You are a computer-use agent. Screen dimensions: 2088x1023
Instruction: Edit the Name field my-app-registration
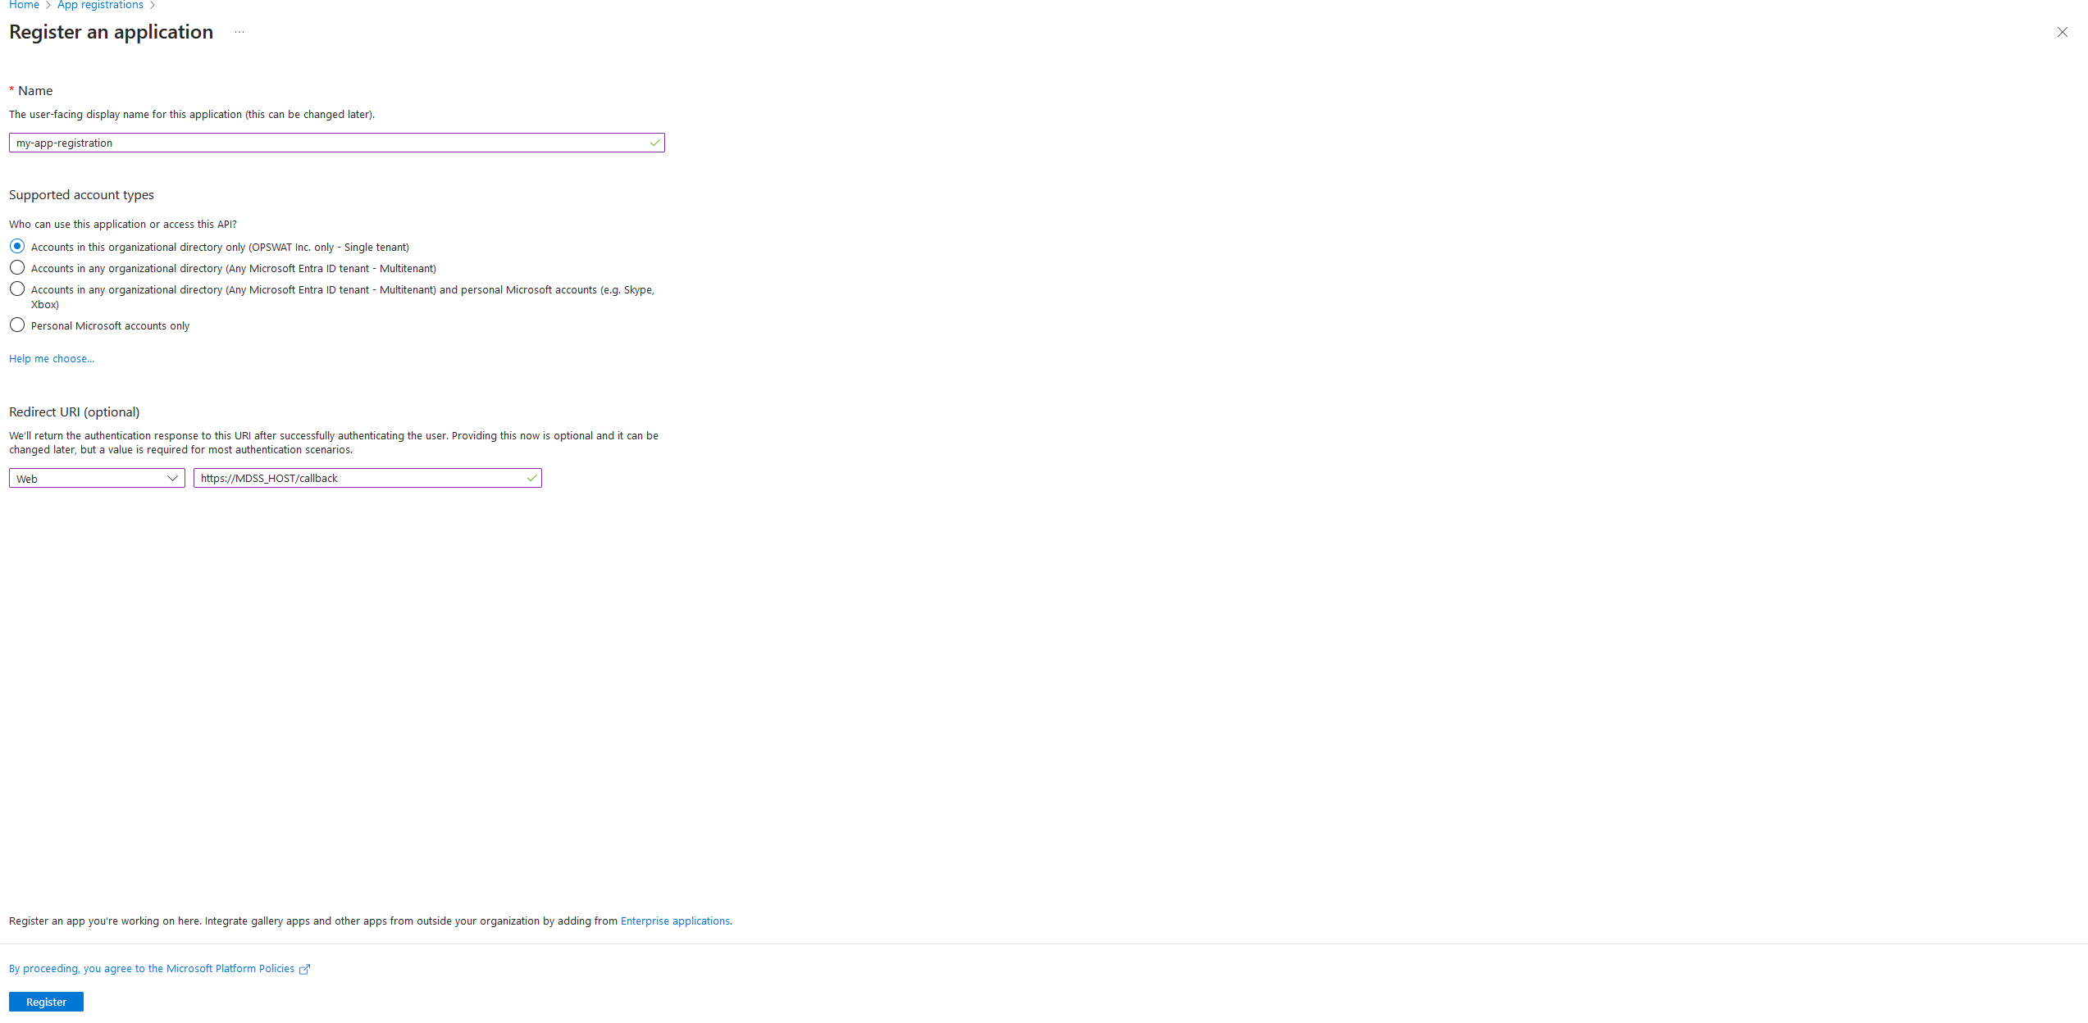tap(336, 143)
